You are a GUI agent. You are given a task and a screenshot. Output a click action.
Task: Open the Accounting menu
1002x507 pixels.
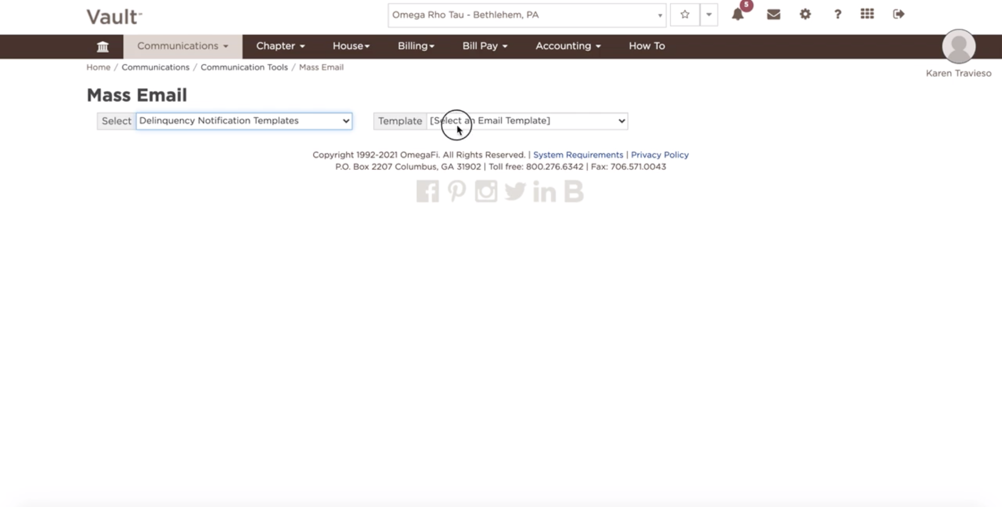566,46
